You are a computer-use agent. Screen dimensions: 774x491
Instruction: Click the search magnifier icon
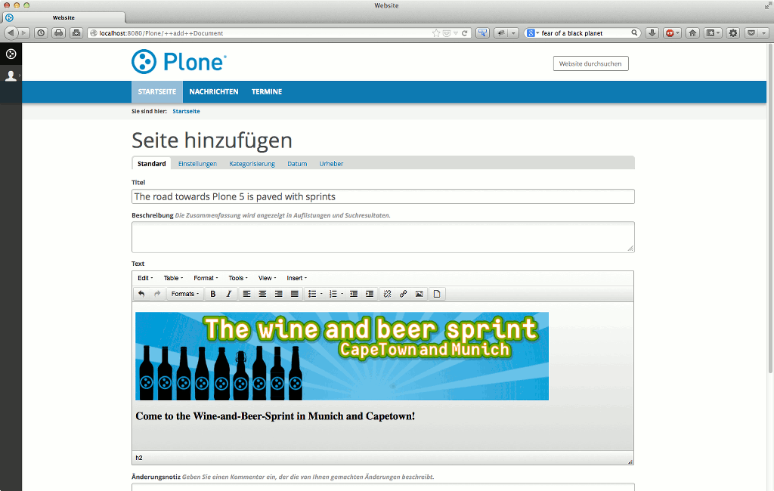pyautogui.click(x=634, y=33)
